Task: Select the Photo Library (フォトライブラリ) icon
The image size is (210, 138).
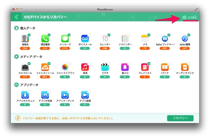Action: 65,67
